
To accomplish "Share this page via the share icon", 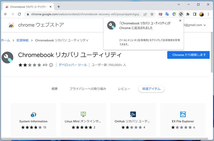I will (145, 14).
